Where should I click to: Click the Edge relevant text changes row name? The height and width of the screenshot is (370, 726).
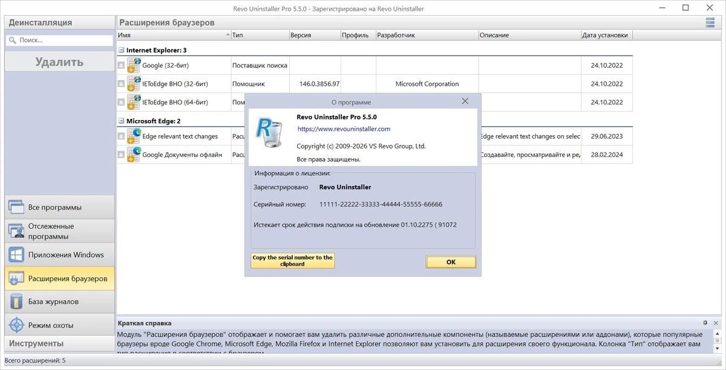tap(180, 136)
